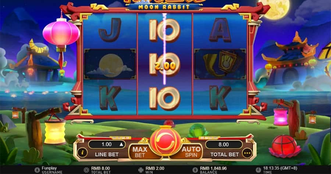Screen dimensions: 331x174
Task: Expand line bet selector arrow
Action: (121, 145)
